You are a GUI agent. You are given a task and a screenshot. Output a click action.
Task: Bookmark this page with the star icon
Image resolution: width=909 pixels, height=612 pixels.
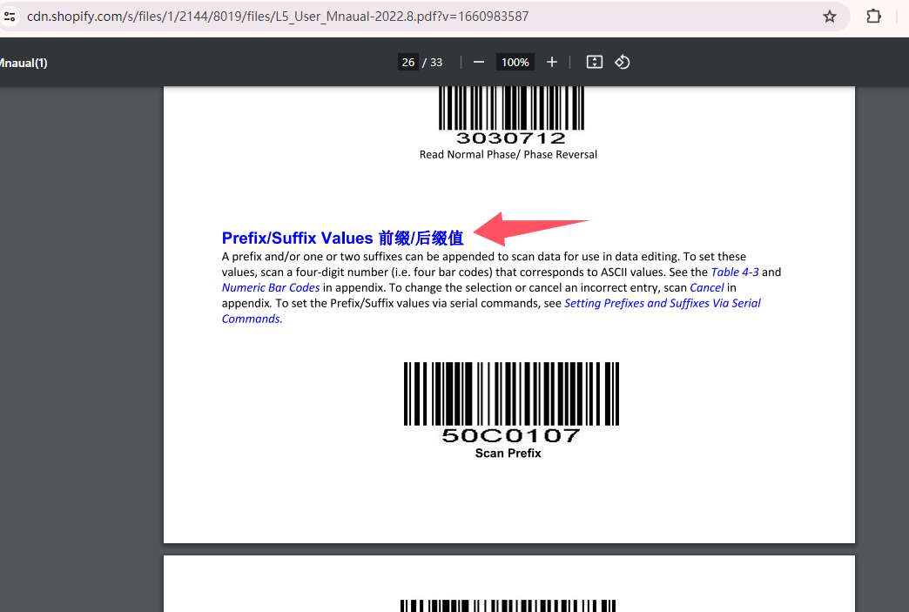point(830,17)
